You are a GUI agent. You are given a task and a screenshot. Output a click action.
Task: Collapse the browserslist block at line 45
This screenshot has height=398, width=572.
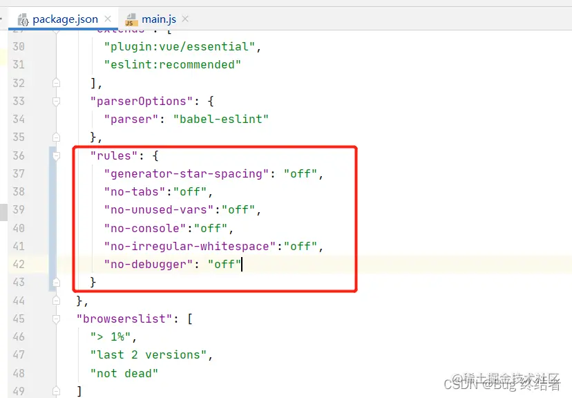(56, 319)
